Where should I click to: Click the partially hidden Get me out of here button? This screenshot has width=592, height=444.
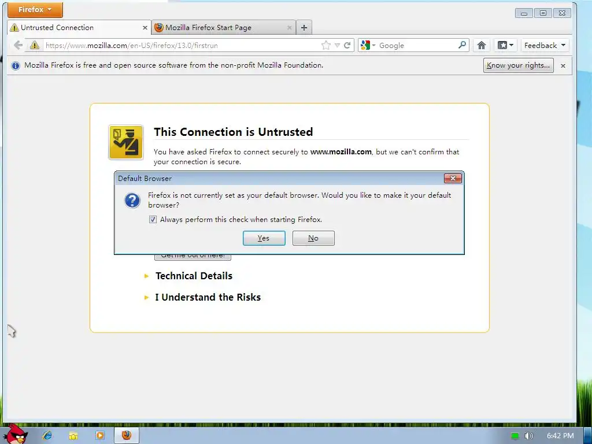[x=193, y=257]
